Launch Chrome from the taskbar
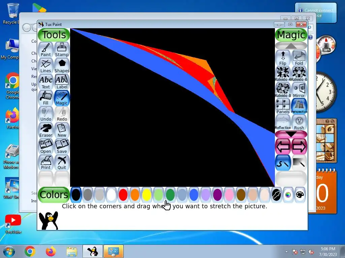 [x=30, y=251]
